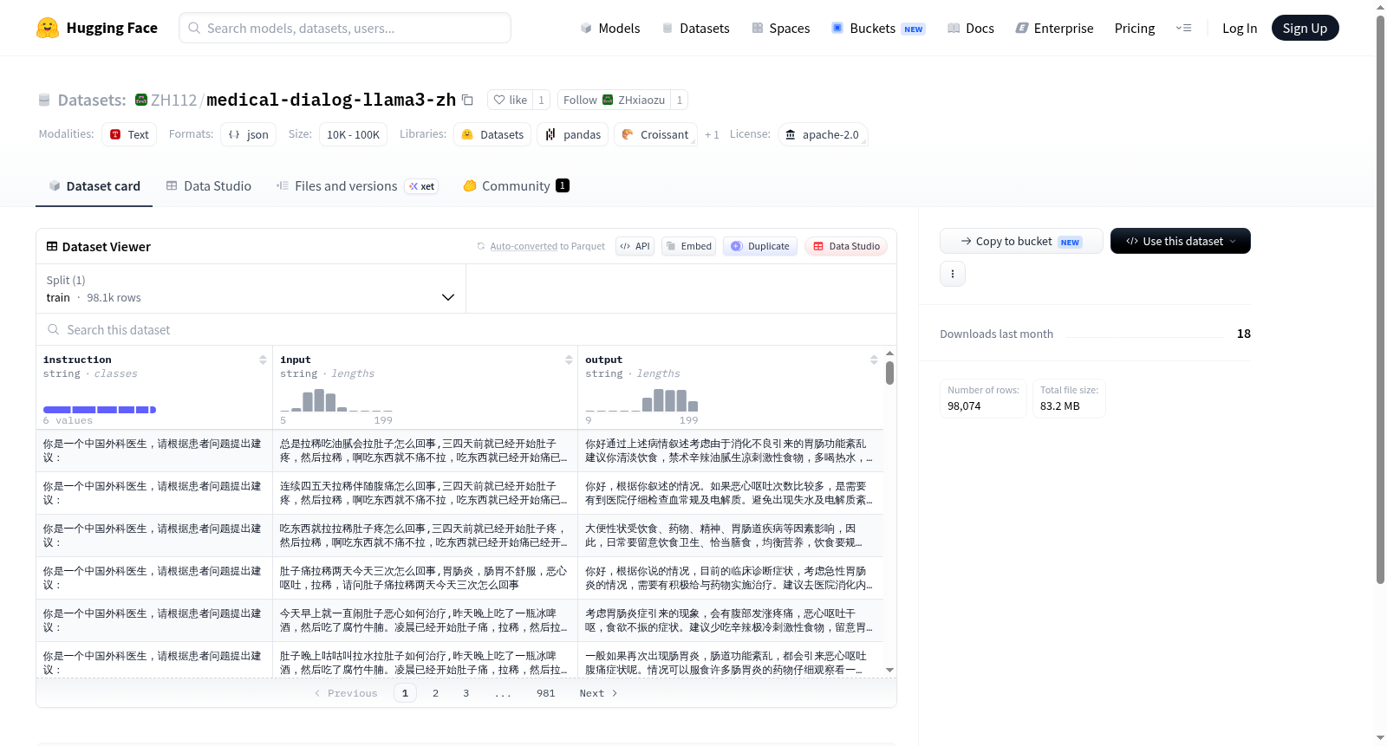Viewport: 1387px width, 746px height.
Task: Expand the Split train dropdown
Action: (251, 289)
